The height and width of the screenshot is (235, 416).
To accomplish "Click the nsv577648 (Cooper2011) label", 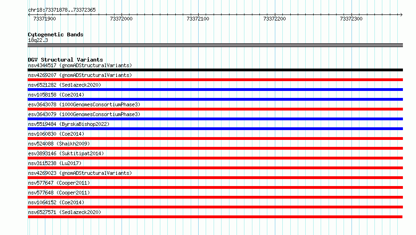I will [59, 193].
